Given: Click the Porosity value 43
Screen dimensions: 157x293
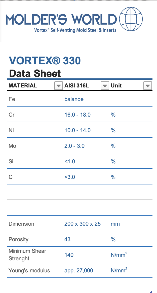Looking at the screenshot, I should click(67, 239).
